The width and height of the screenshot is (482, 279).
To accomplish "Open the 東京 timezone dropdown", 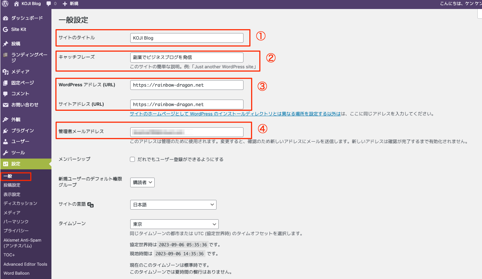I will pos(174,224).
